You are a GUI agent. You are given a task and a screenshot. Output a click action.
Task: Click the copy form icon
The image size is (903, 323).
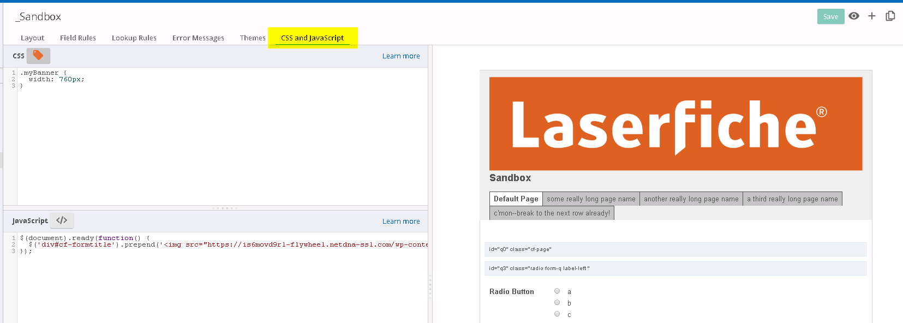890,16
